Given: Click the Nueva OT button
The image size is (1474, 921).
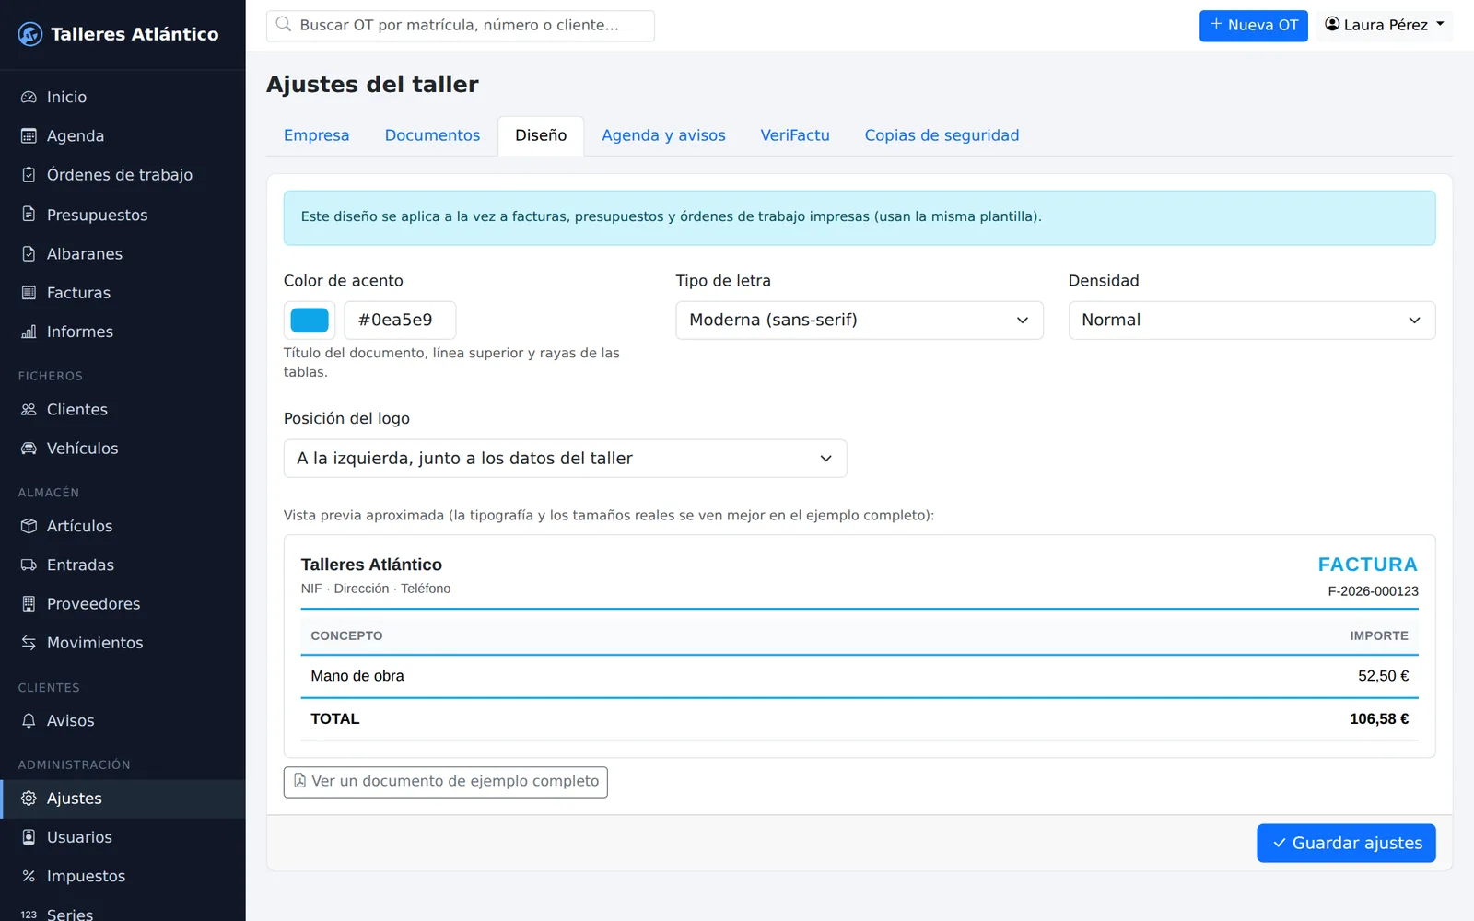Looking at the screenshot, I should point(1253,26).
